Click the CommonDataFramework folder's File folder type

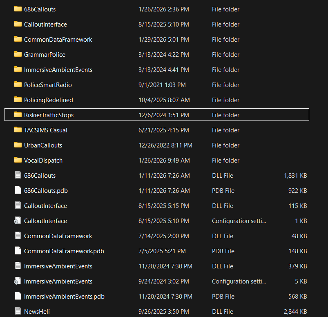pyautogui.click(x=225, y=40)
